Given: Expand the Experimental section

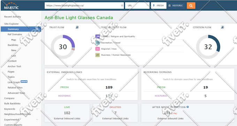Looking at the screenshot, I should tap(37, 119).
